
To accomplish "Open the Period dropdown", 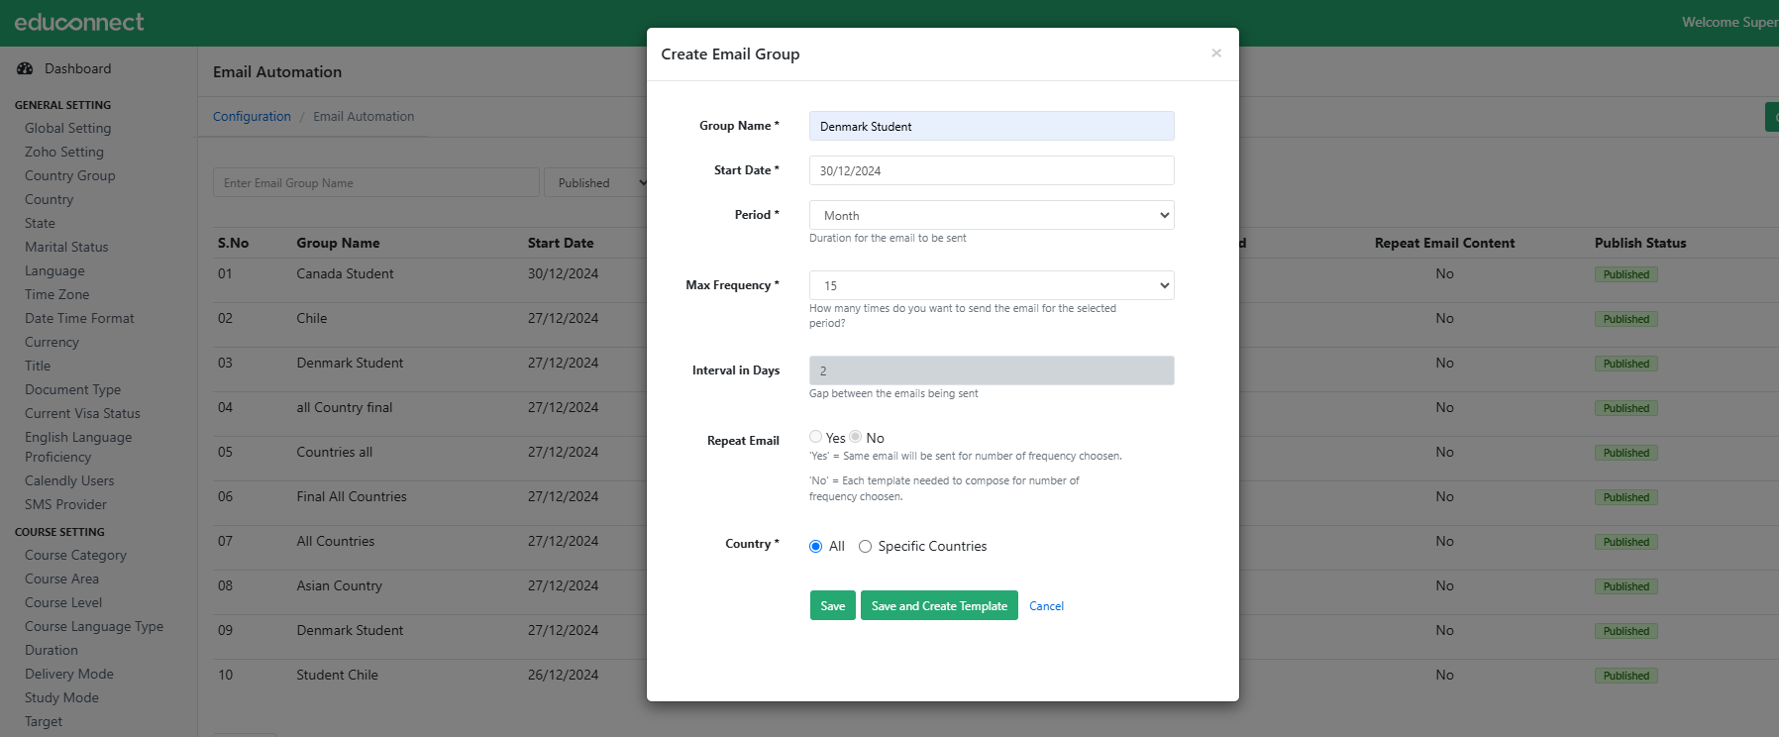I will point(991,215).
